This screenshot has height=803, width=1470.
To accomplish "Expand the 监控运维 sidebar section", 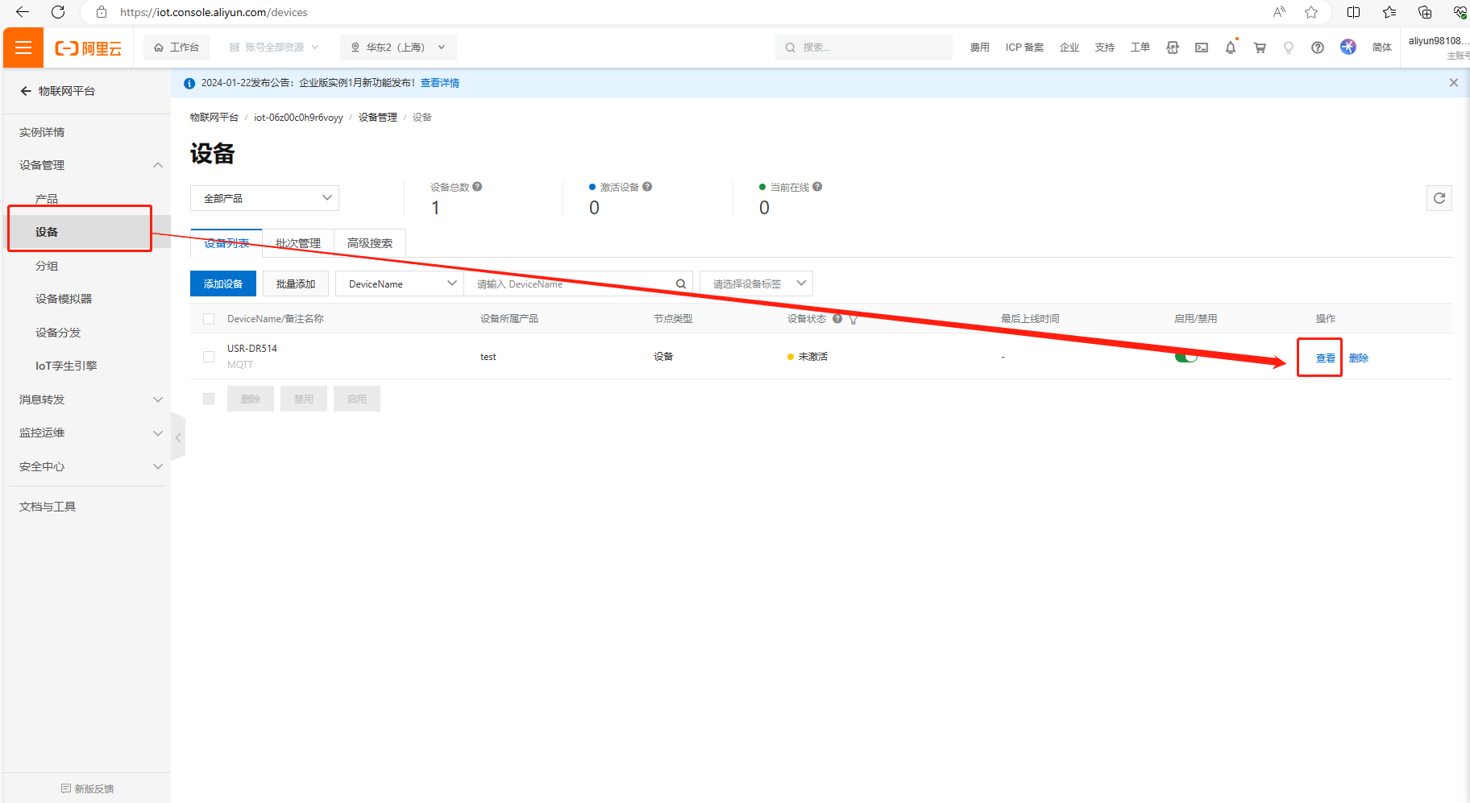I will (158, 433).
